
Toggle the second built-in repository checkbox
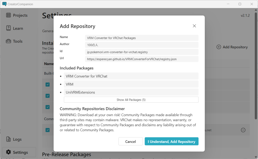[48, 96]
